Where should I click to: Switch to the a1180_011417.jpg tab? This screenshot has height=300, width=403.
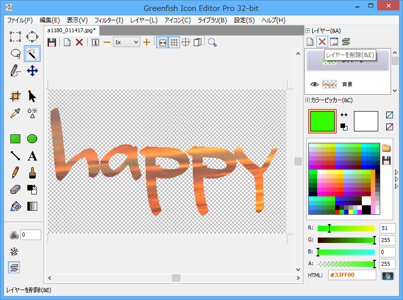coord(71,31)
